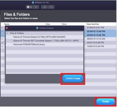Expand the row dated 04/07/18 2:28 PM
Screen dimensions: 117x107
coord(2,43)
